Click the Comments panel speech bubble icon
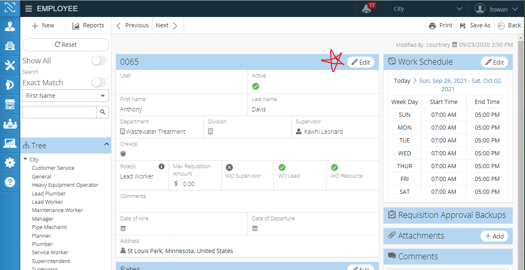The height and width of the screenshot is (270, 525). pos(392,256)
